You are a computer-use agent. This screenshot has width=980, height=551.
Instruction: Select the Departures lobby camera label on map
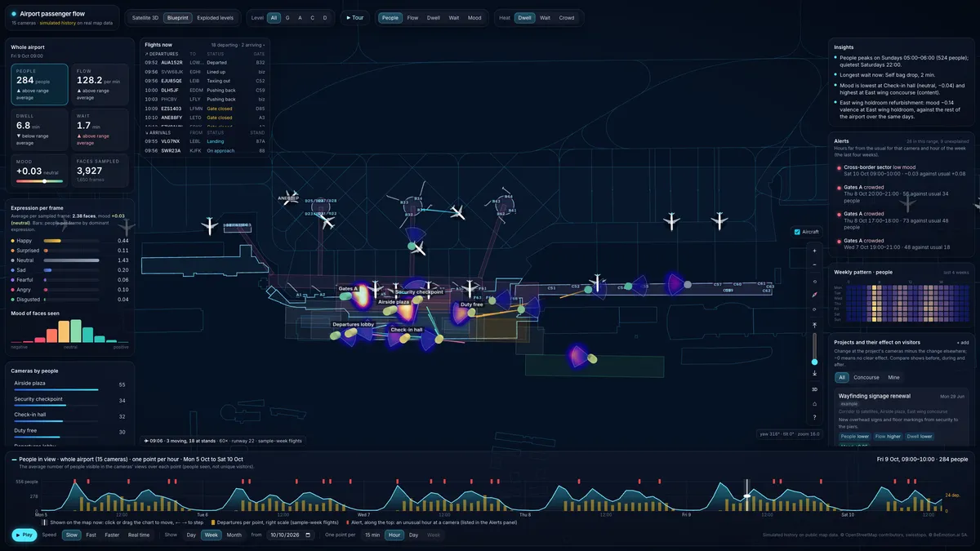point(352,324)
